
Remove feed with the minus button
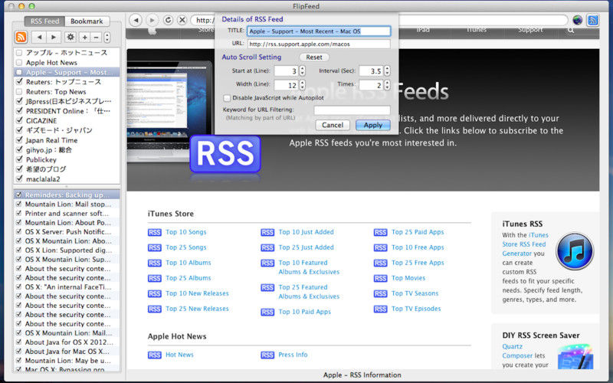coord(96,37)
